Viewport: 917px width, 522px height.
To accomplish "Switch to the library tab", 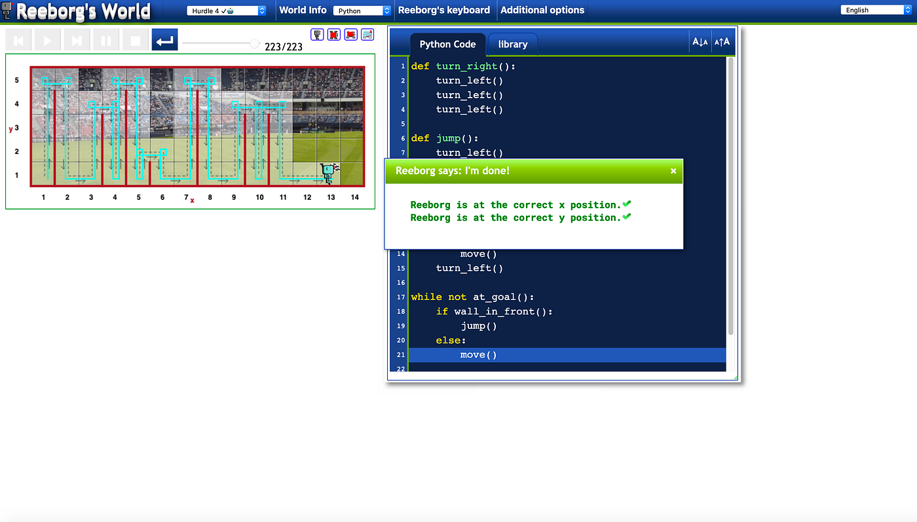I will pos(512,44).
